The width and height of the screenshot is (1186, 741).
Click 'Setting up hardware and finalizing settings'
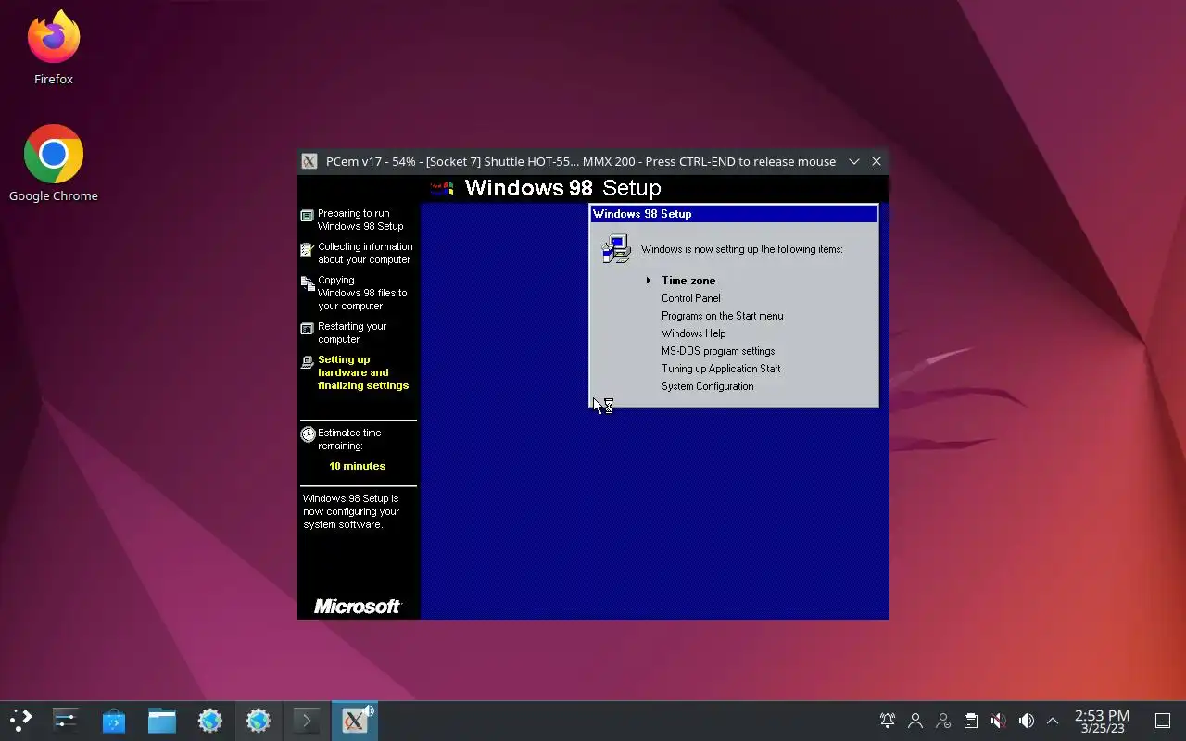pos(363,372)
